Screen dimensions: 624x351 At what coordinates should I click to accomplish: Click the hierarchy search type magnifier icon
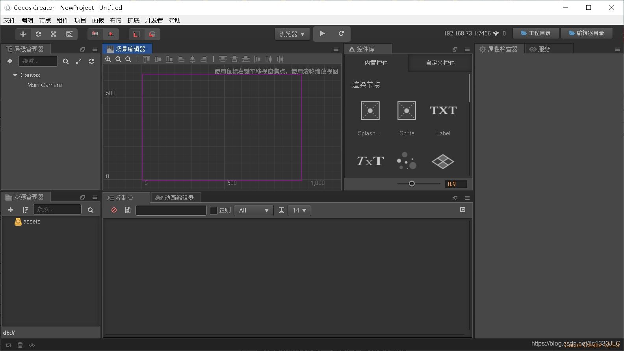pyautogui.click(x=66, y=61)
